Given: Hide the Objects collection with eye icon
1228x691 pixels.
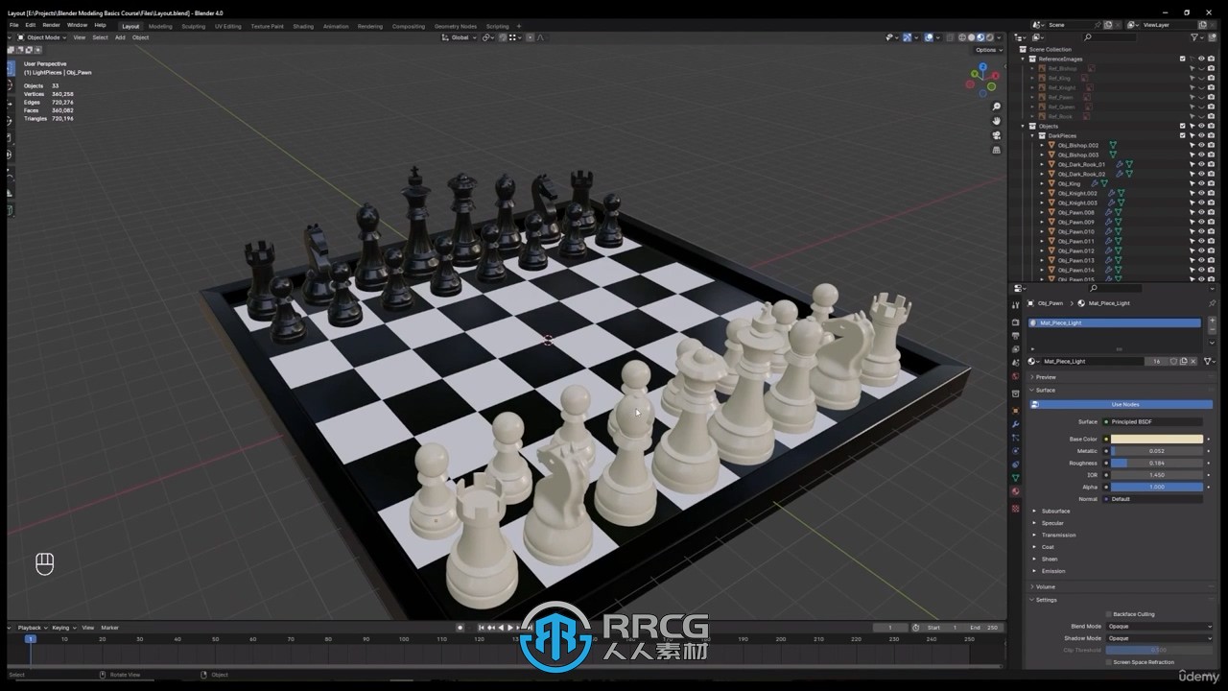Looking at the screenshot, I should click(1201, 126).
